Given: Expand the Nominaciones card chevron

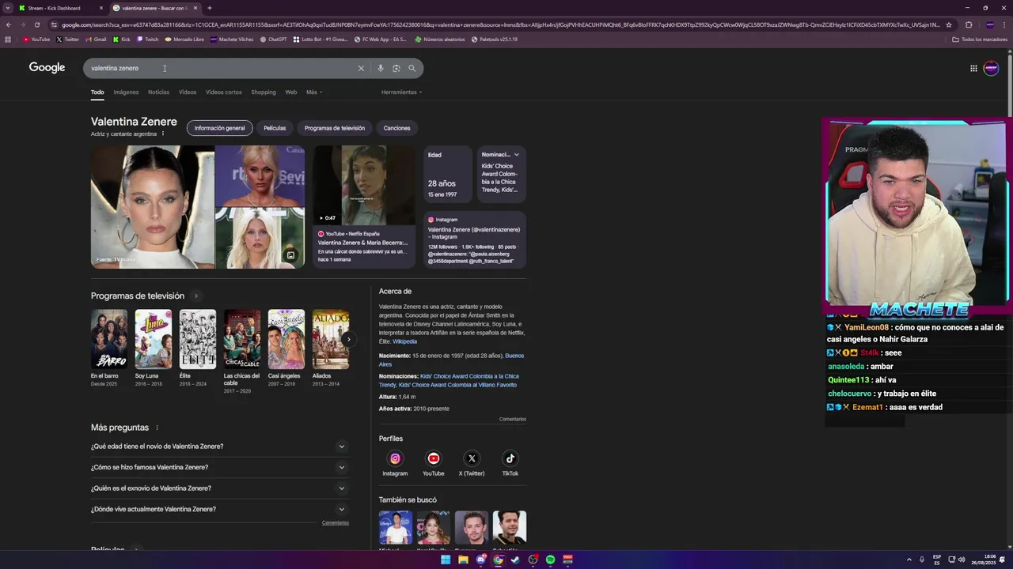Looking at the screenshot, I should coord(516,155).
